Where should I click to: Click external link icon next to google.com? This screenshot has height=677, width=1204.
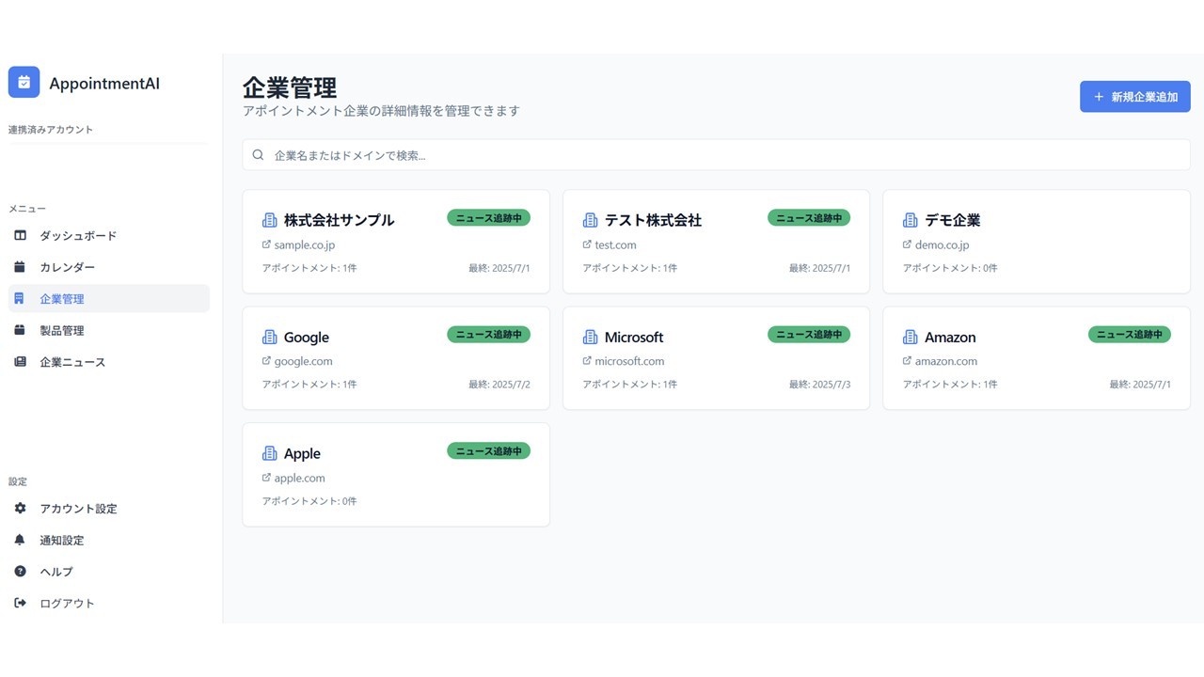point(266,361)
